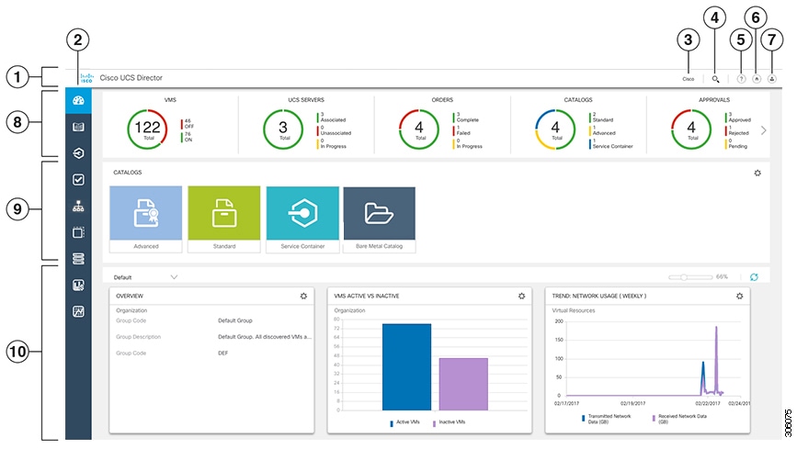Screen dimensions: 797x449
Task: Select the organizations hierarchy sidebar icon
Action: pyautogui.click(x=78, y=207)
